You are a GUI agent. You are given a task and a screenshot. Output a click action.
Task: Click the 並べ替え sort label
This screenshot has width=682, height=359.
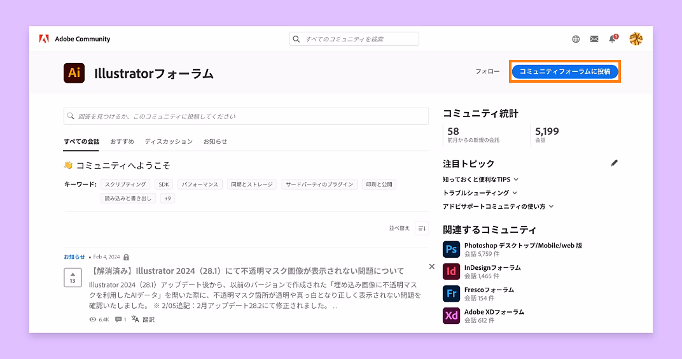click(400, 228)
